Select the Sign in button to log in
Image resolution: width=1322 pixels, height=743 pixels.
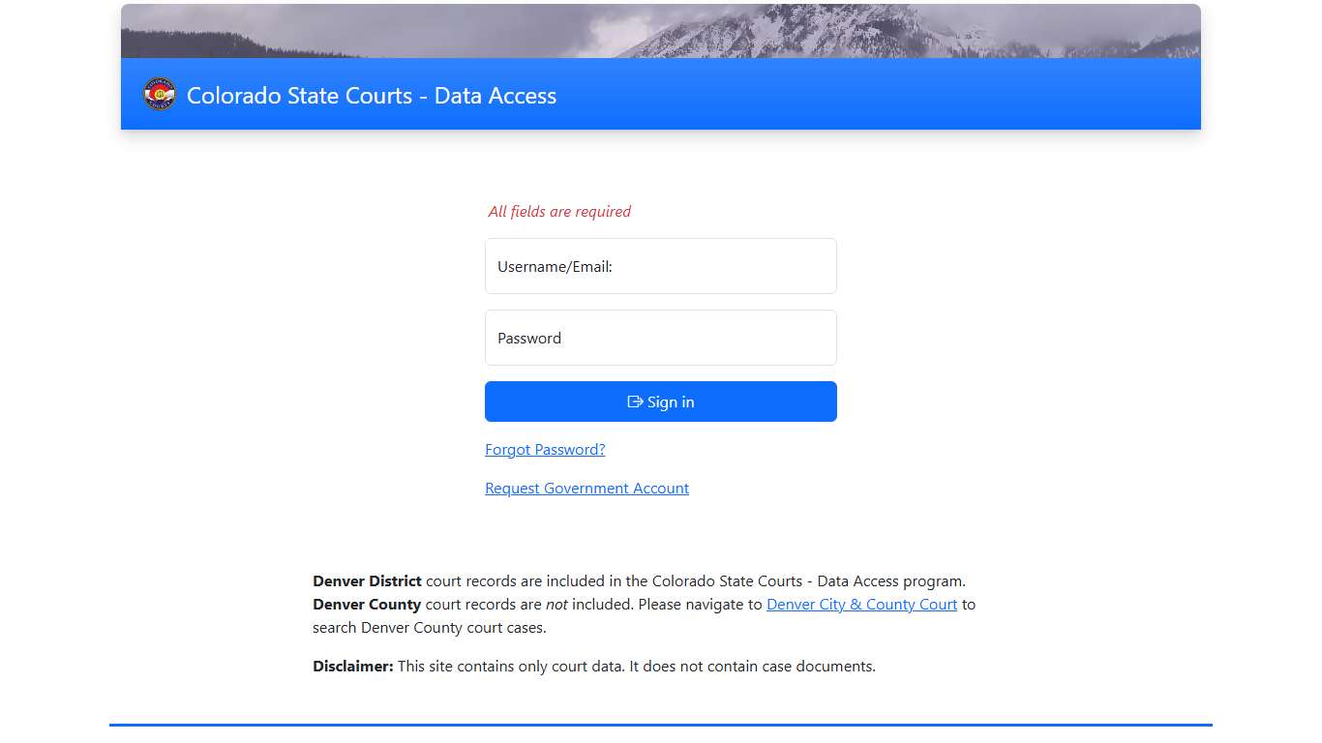click(660, 401)
